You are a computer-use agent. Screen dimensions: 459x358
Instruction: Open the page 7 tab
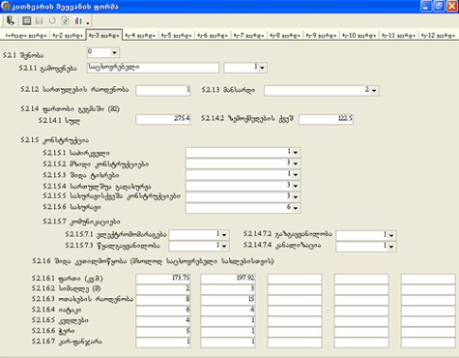[x=249, y=36]
